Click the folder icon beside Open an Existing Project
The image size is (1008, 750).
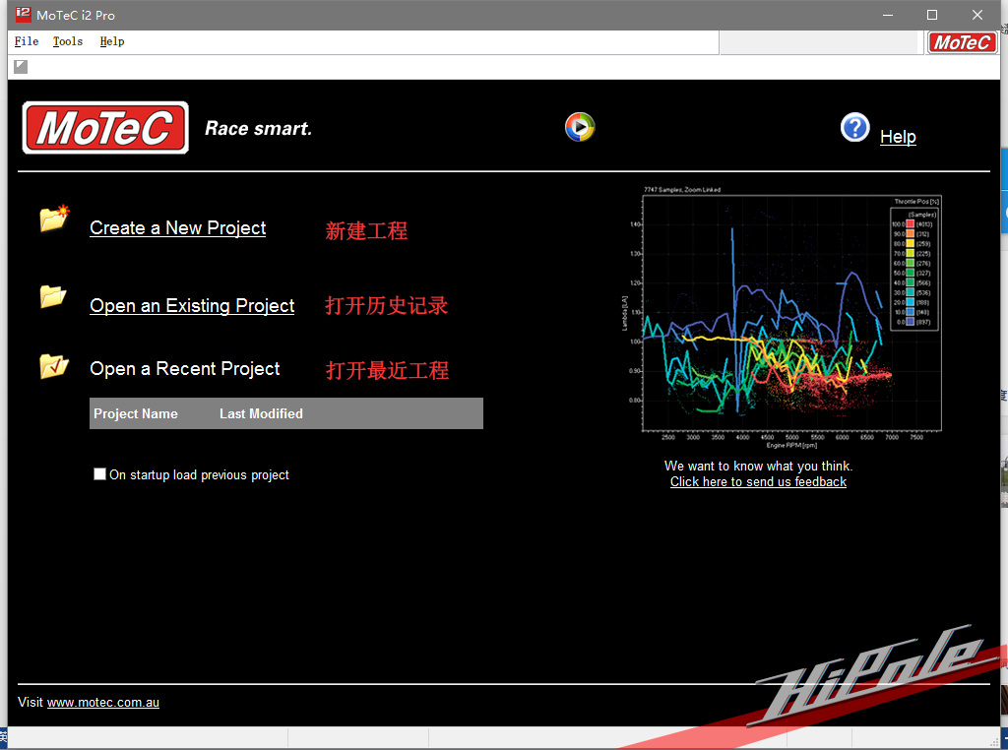pyautogui.click(x=53, y=296)
